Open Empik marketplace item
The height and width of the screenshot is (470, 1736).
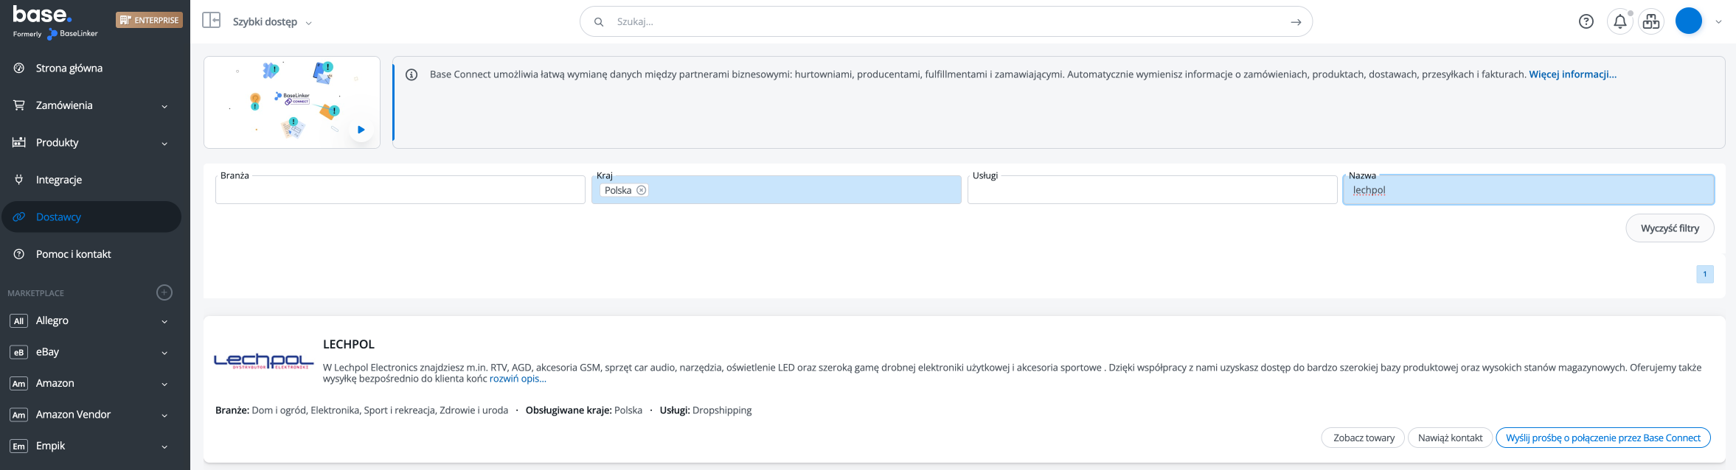click(x=50, y=446)
